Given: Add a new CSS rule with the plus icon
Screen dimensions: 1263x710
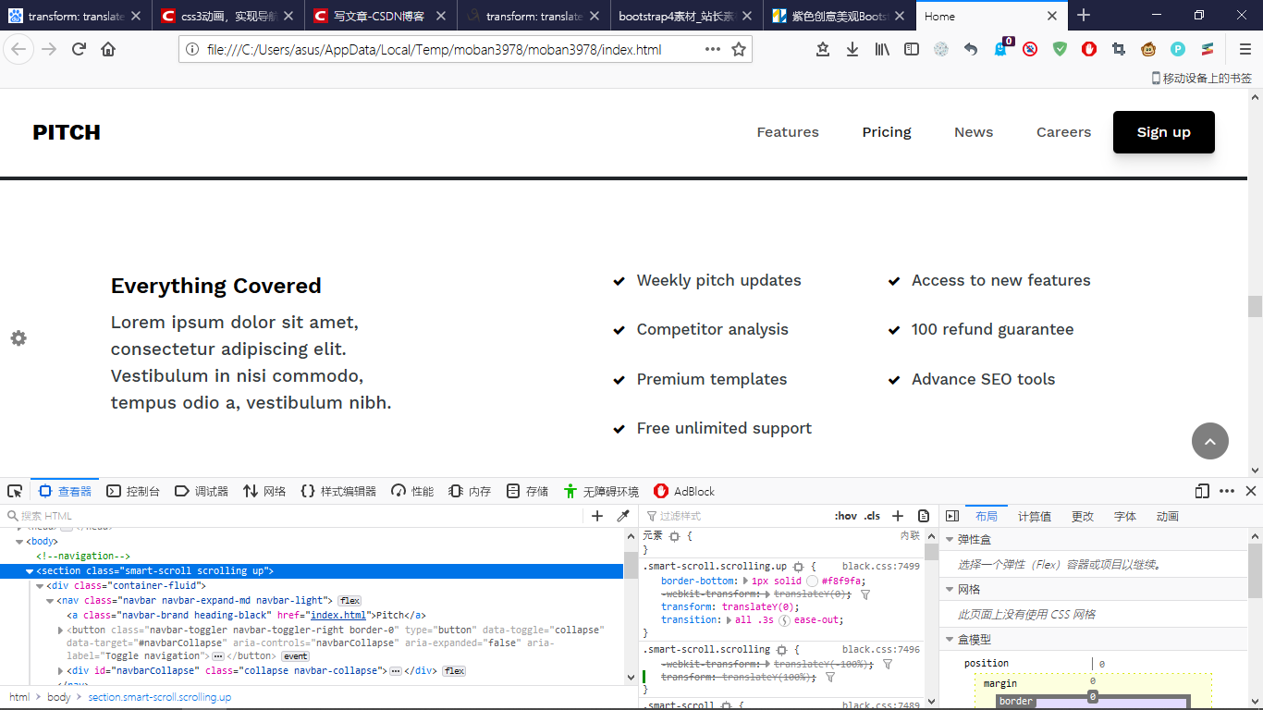Looking at the screenshot, I should point(898,516).
